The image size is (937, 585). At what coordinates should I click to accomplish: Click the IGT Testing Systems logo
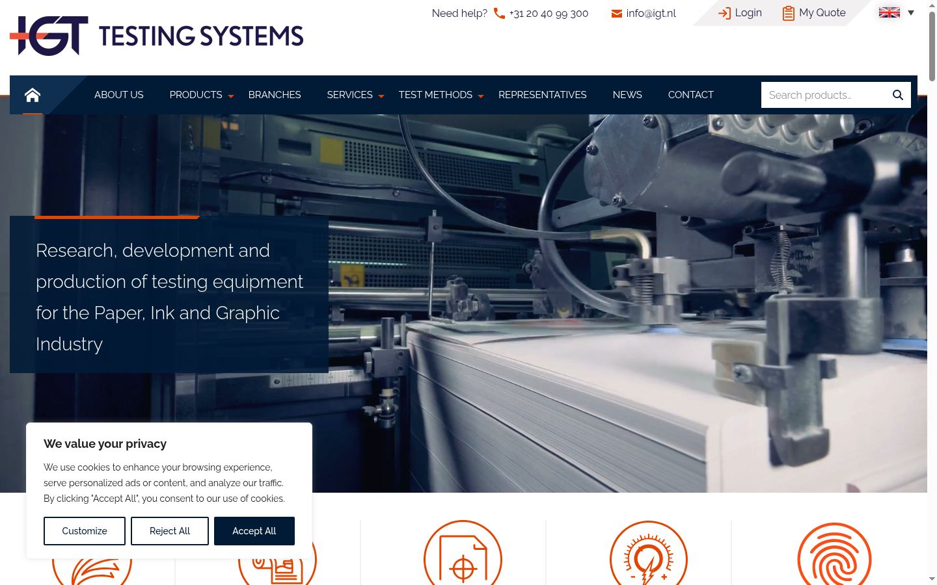coord(157,36)
